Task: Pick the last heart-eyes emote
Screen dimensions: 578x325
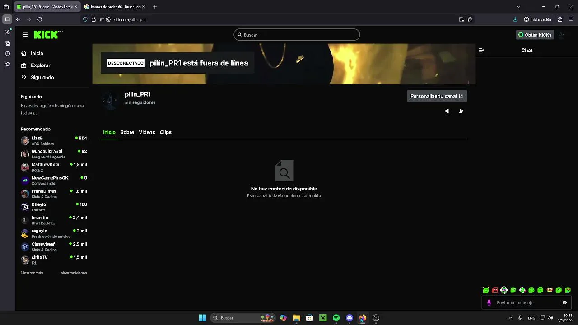Action: (x=568, y=290)
